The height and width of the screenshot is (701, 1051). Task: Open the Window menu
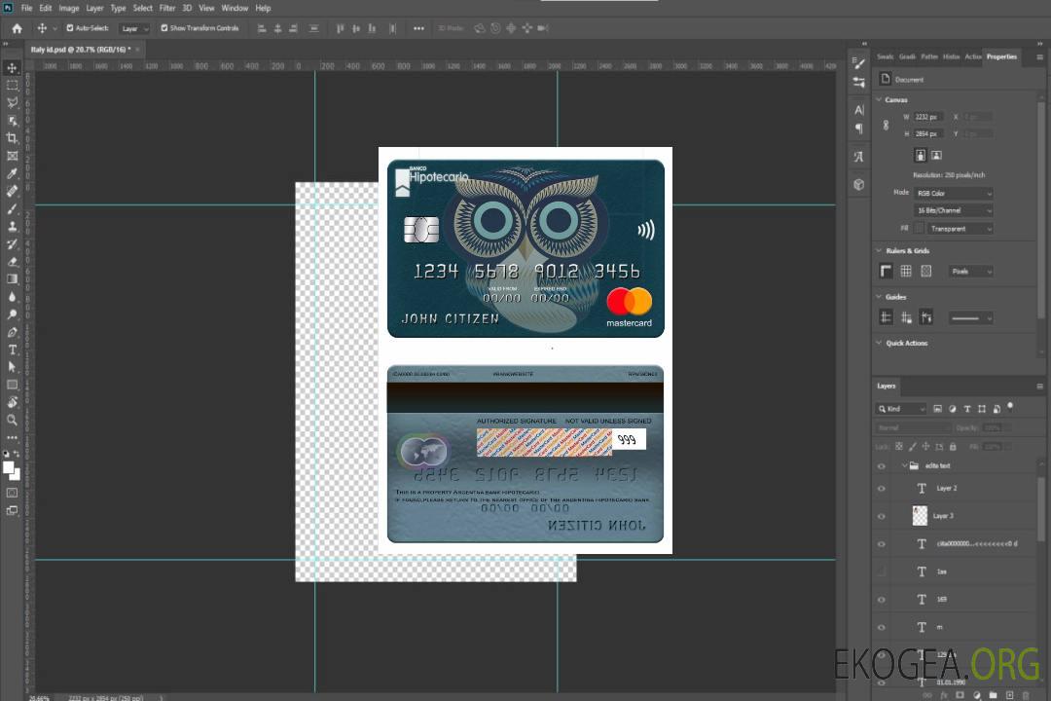[235, 8]
